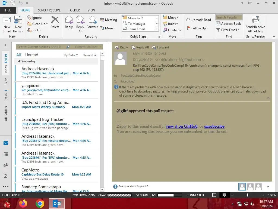
Task: Click the unsubscribe link
Action: 214,126
